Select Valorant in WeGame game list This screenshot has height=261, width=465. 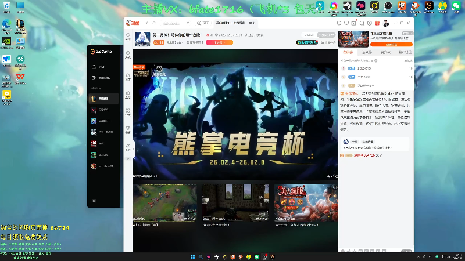(103, 110)
